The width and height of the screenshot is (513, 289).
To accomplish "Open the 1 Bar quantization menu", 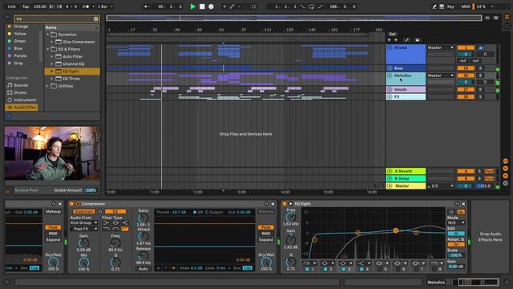I will coord(105,6).
